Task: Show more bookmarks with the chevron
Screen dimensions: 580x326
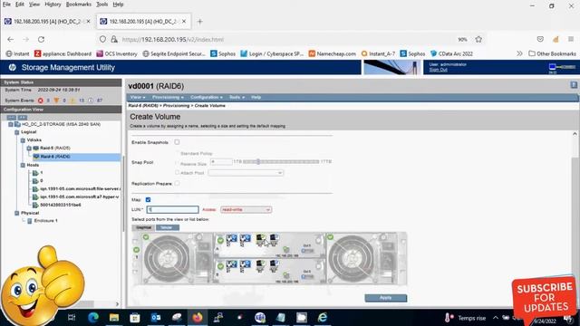Action: [519, 53]
